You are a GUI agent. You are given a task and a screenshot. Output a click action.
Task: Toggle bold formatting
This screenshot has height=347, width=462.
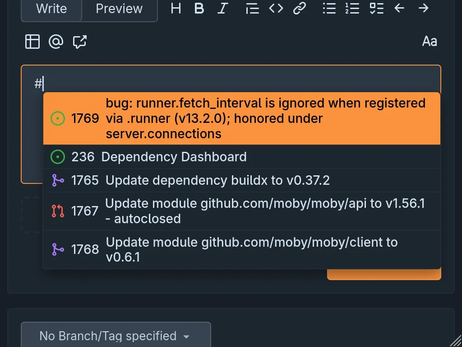(x=199, y=8)
